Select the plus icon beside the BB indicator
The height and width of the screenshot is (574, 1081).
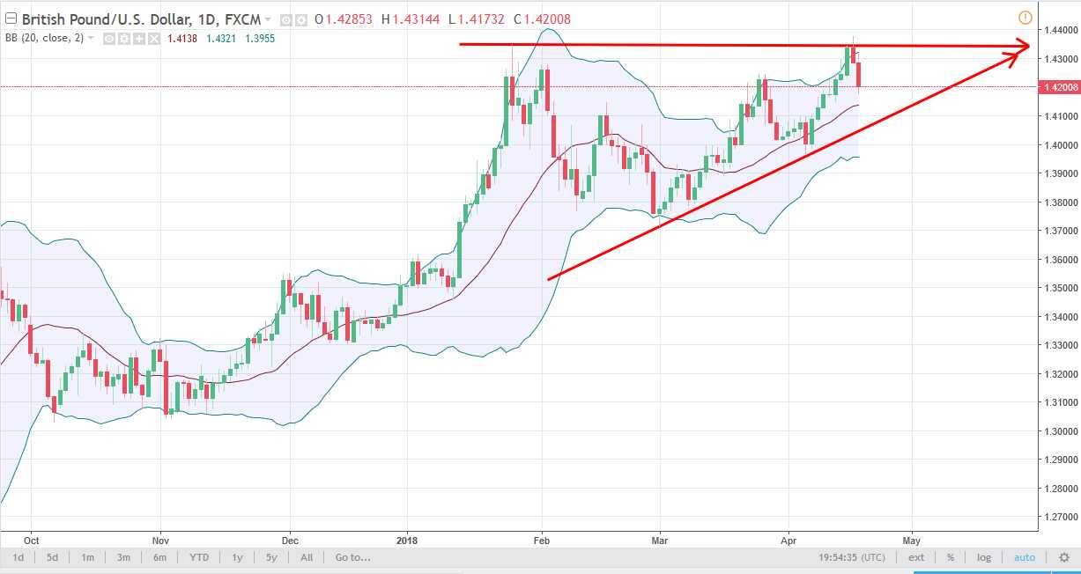(x=139, y=39)
